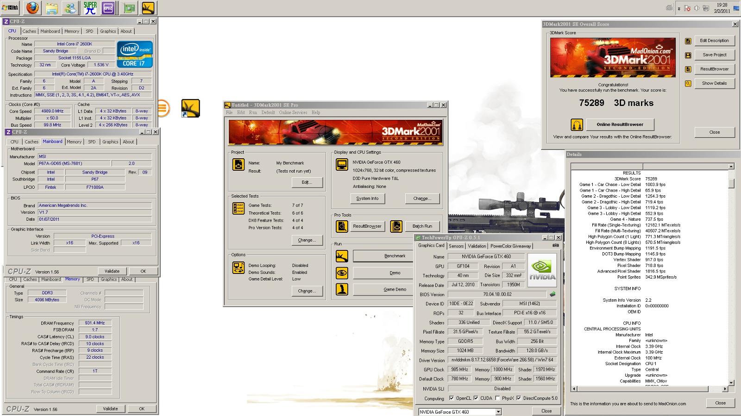Switch to 3DMark2001 taskbar icon
Image resolution: width=741 pixels, height=416 pixels.
(x=148, y=8)
